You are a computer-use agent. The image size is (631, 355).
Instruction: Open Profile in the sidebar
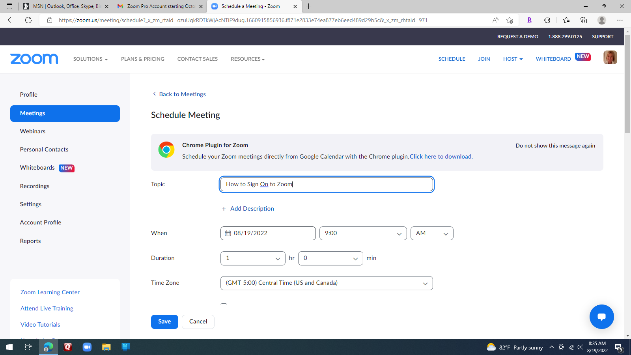(29, 95)
